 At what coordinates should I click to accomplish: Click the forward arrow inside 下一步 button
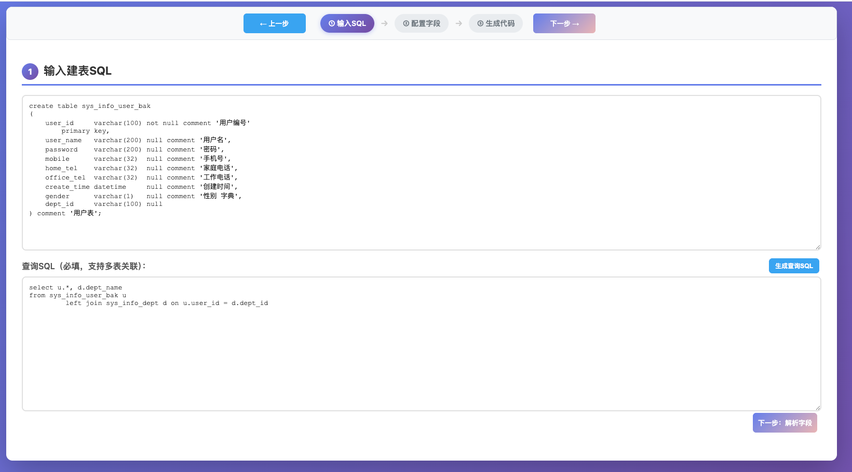coord(576,23)
